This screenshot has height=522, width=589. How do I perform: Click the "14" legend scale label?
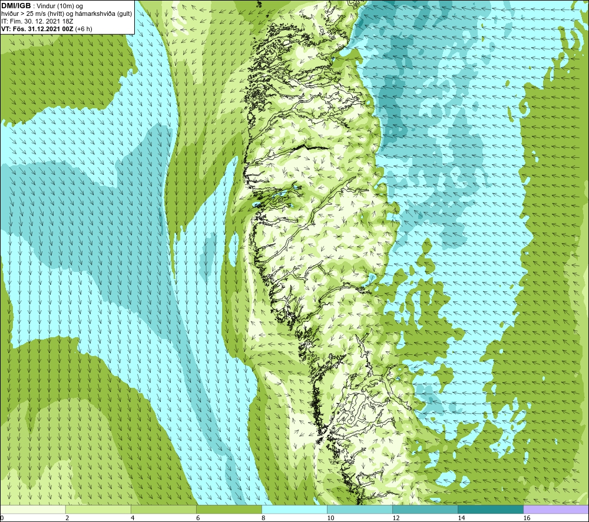coord(461,518)
